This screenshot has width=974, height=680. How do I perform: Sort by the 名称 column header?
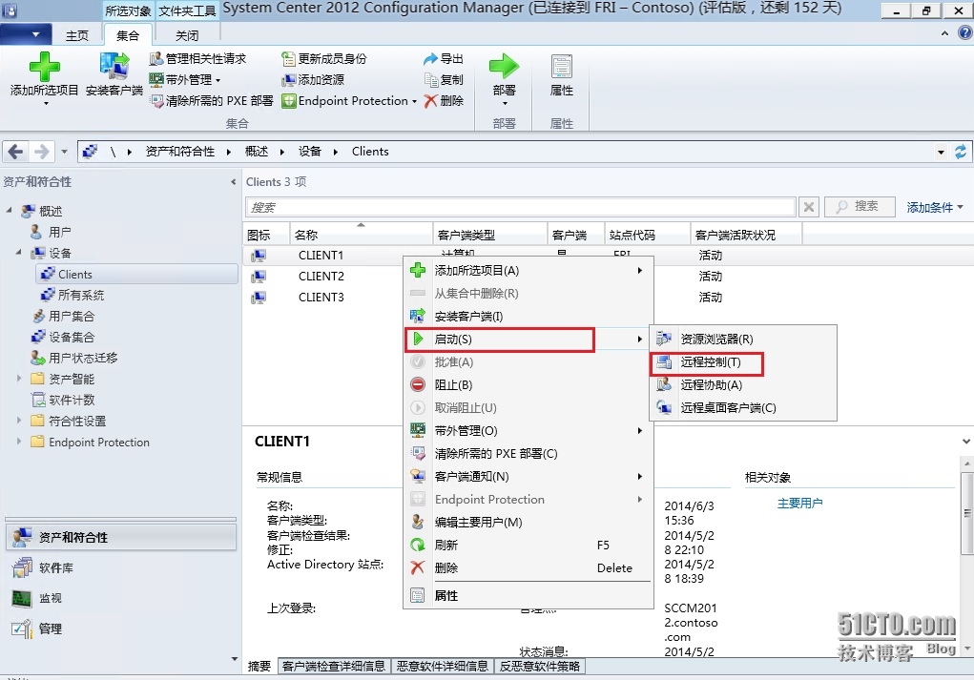point(361,235)
